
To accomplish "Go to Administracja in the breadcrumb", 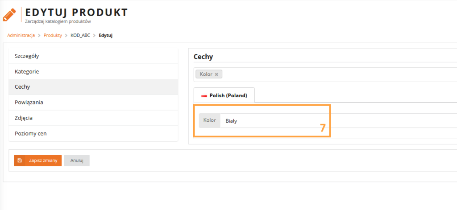I will coord(21,35).
